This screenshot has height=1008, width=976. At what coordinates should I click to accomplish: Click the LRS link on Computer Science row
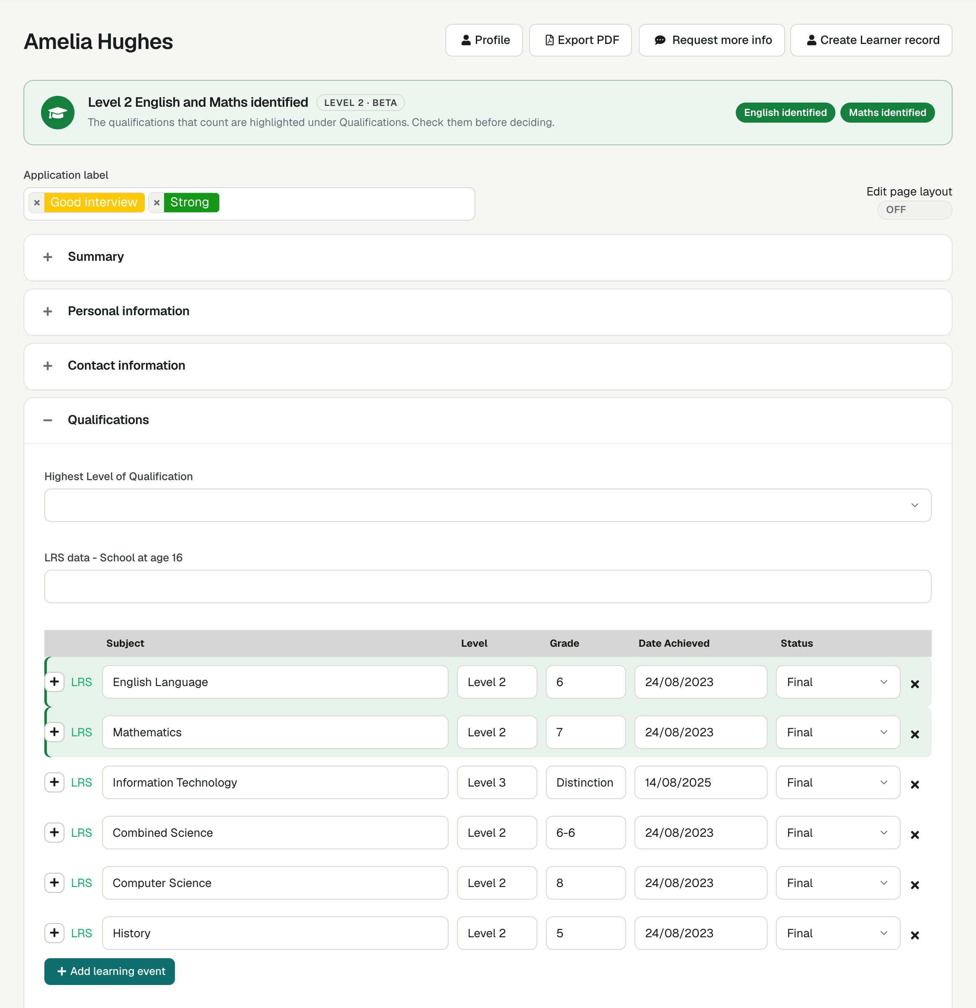(81, 883)
